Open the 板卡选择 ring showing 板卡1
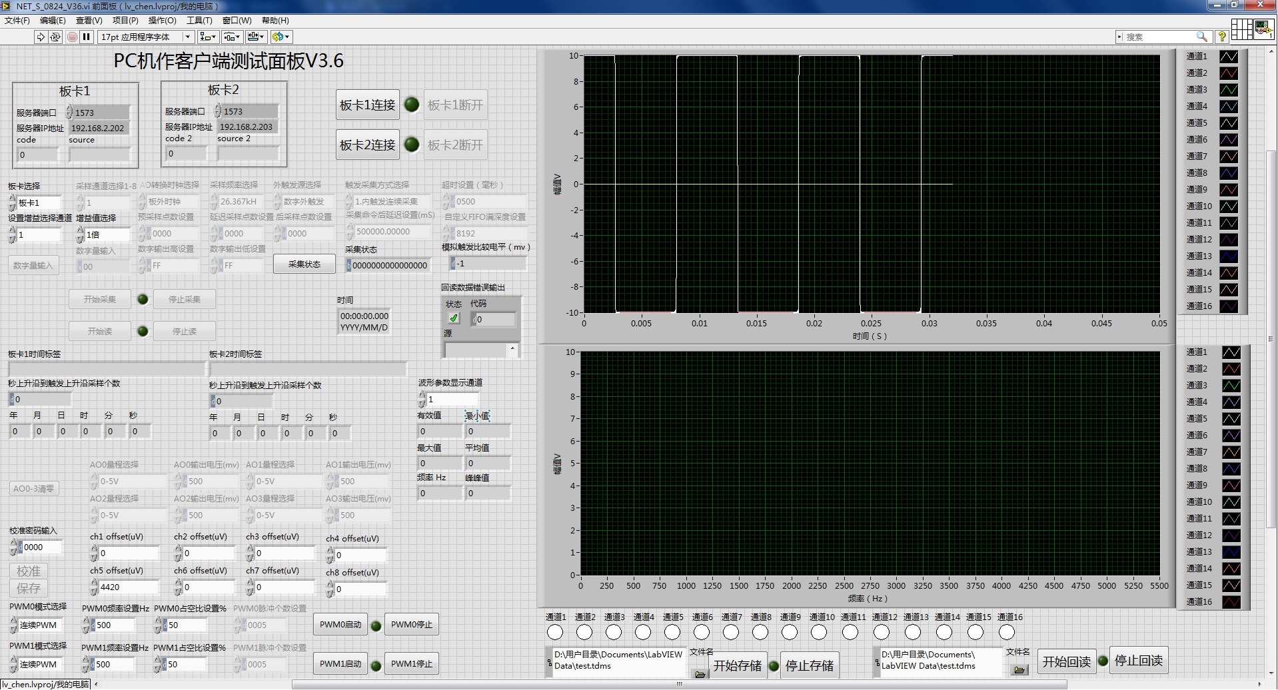The height and width of the screenshot is (690, 1278). coord(39,202)
